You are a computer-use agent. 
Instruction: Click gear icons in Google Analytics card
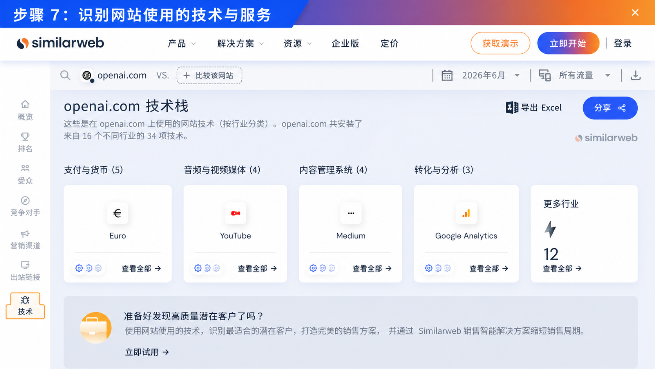click(x=438, y=268)
